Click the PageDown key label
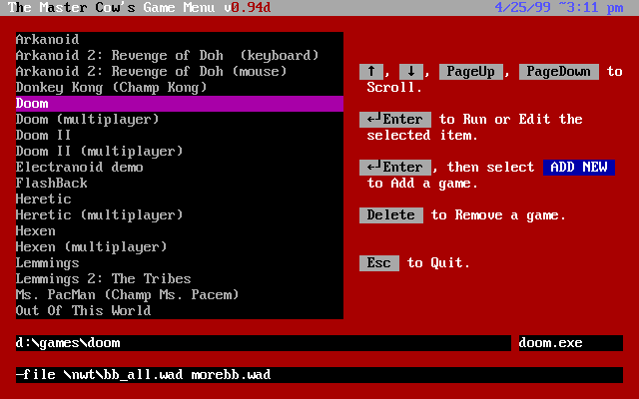 coord(559,72)
